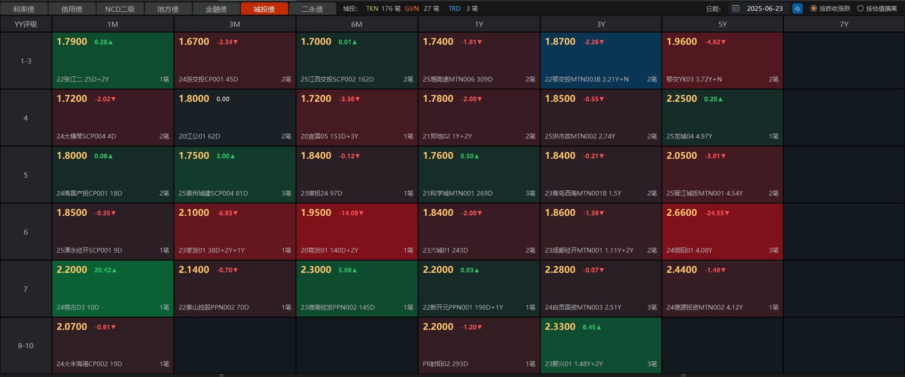This screenshot has height=377, width=905.
Task: Open the 25晋江城投MTN001 4.54Y cell
Action: point(723,175)
